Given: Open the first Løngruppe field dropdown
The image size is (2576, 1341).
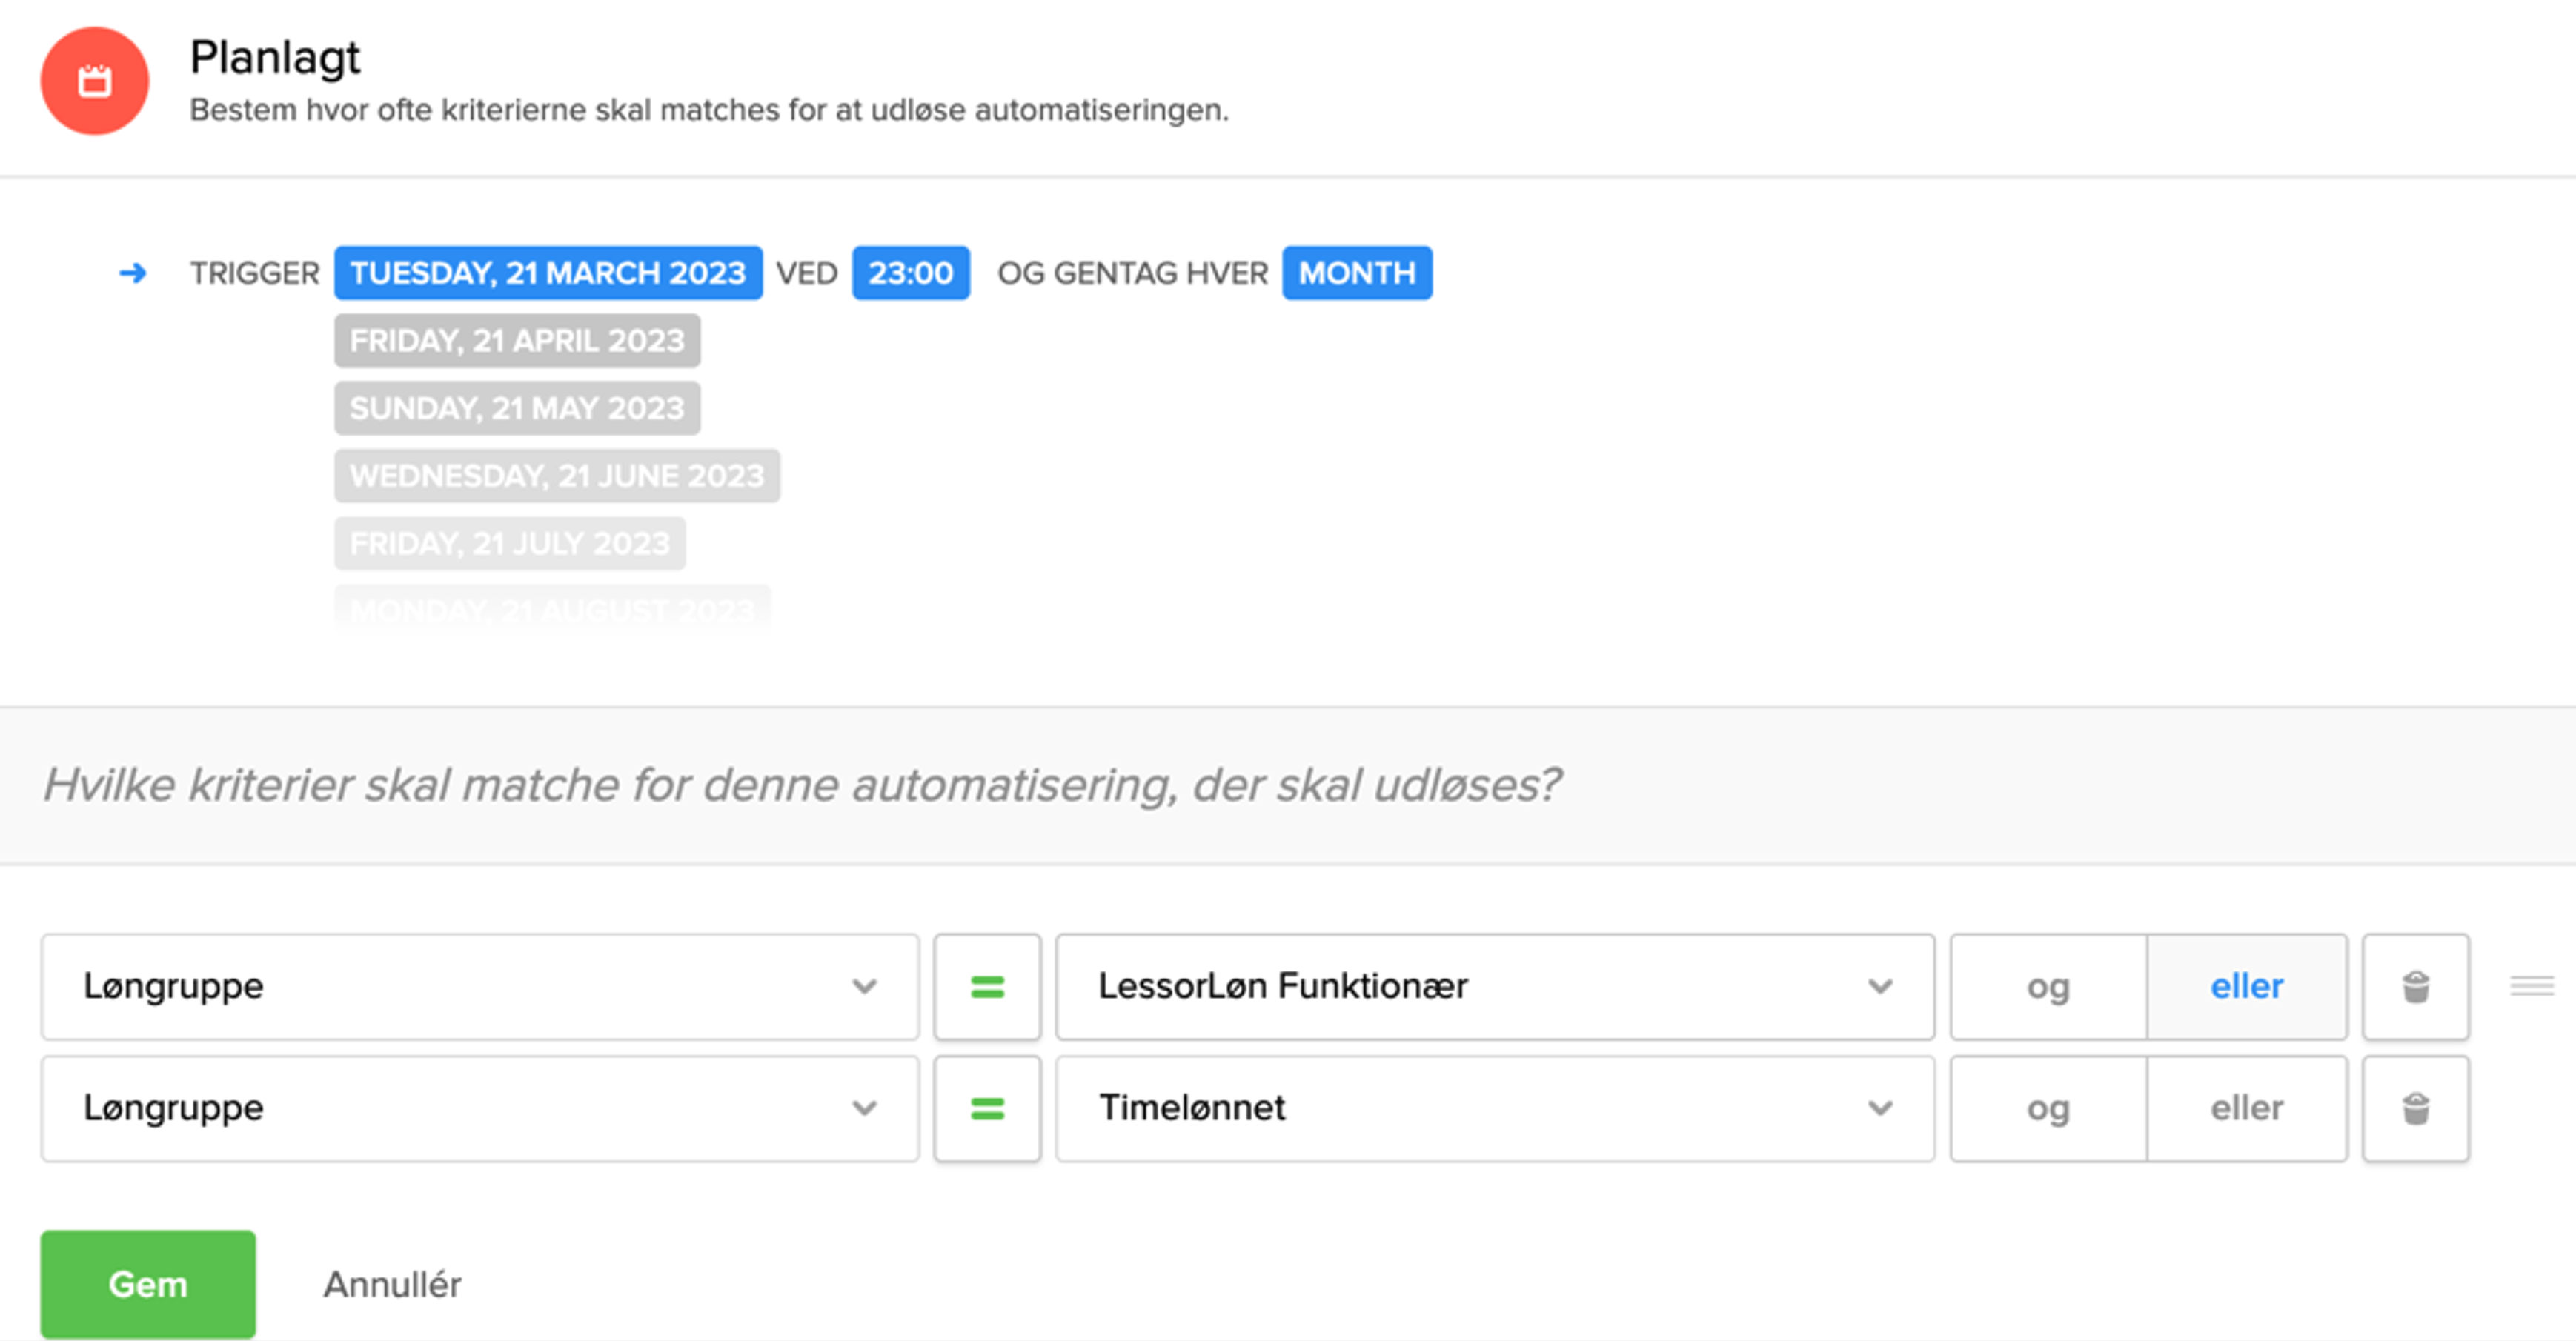Looking at the screenshot, I should click(866, 987).
